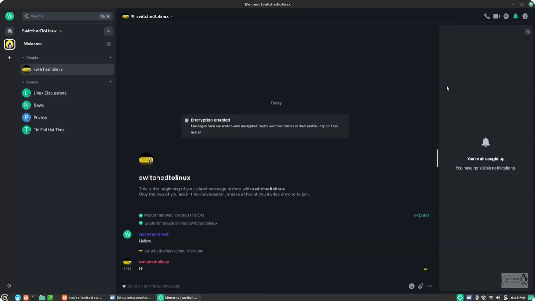Start a voice call with switchedtolinux
The width and height of the screenshot is (535, 301).
(x=487, y=16)
